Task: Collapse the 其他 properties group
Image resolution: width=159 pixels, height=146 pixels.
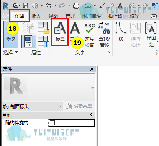Action: click(91, 115)
